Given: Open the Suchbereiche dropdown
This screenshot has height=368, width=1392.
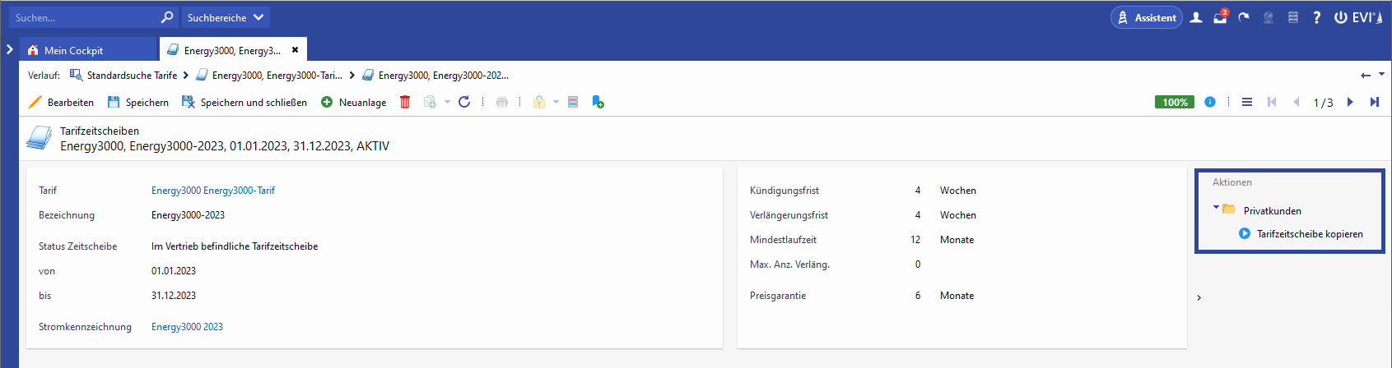Looking at the screenshot, I should click(x=226, y=17).
